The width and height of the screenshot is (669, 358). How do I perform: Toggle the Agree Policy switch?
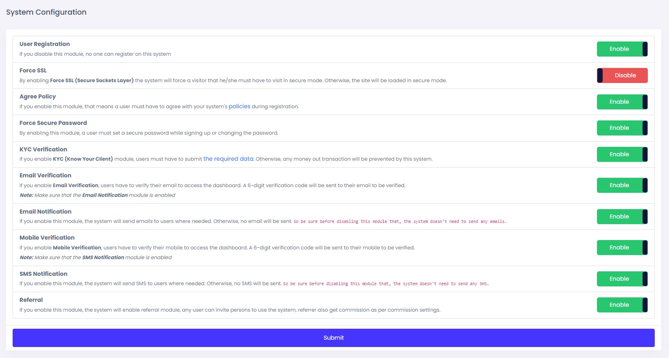(622, 102)
